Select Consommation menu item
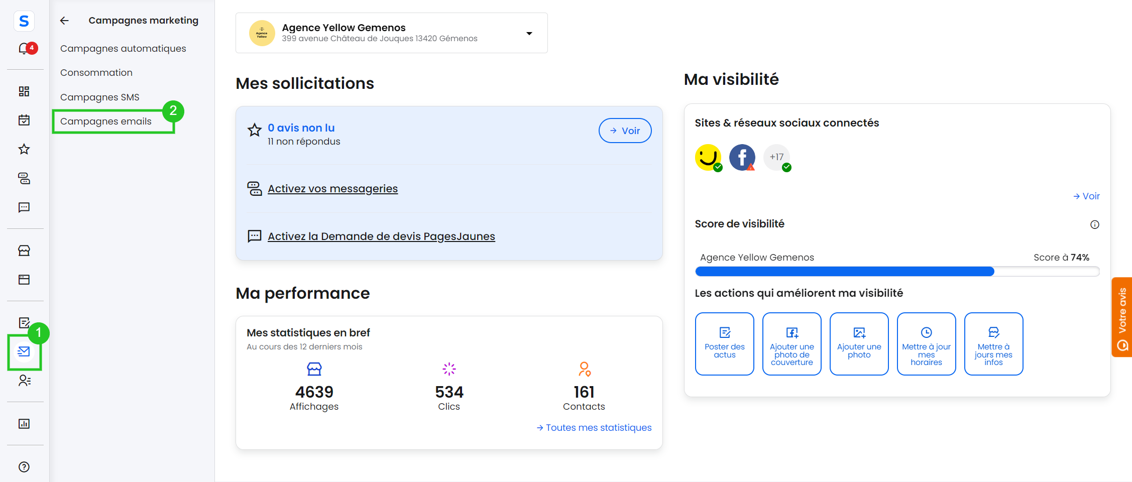 96,73
